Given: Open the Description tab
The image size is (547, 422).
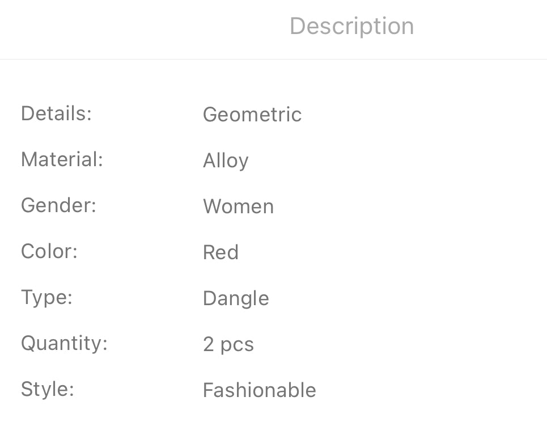Looking at the screenshot, I should [x=351, y=26].
